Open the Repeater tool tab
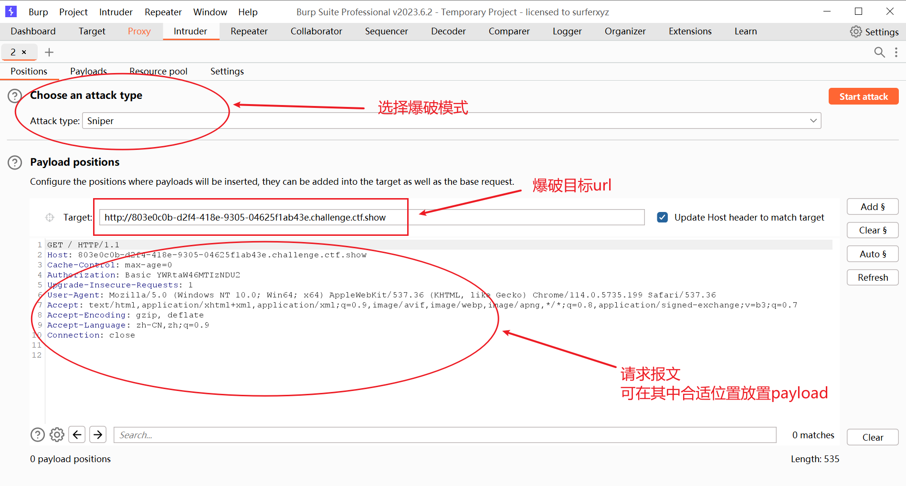The height and width of the screenshot is (486, 906). click(249, 32)
